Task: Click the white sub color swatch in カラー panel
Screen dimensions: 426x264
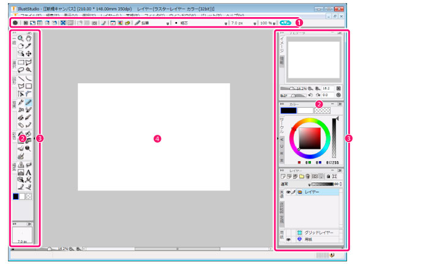Action: (x=305, y=111)
